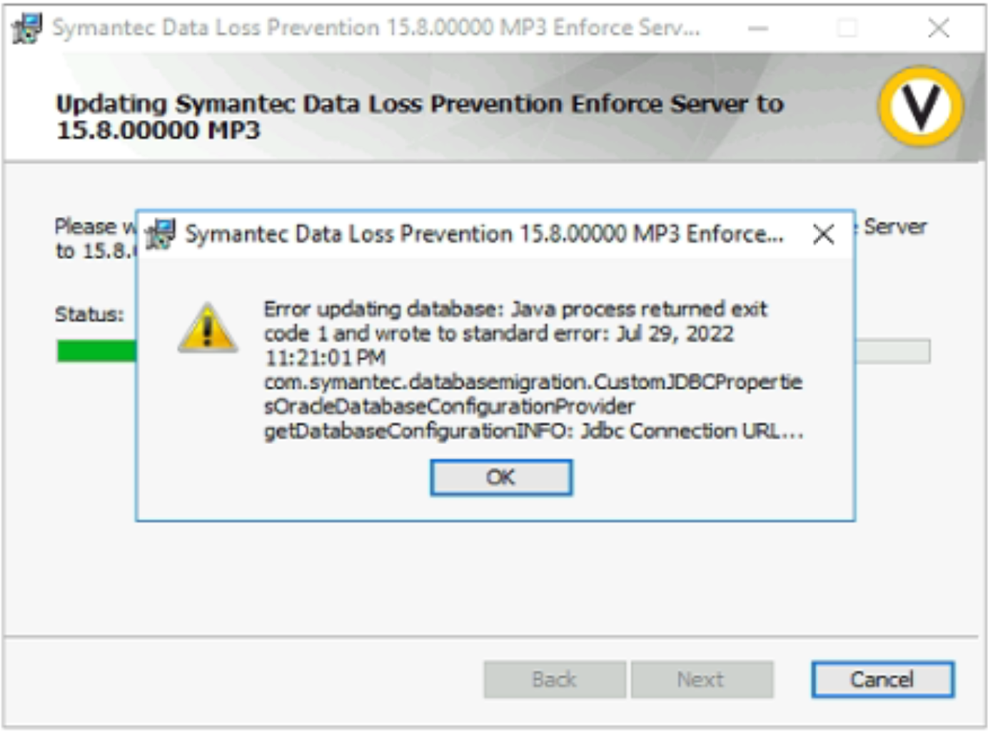Click OK in the error dialog

click(x=500, y=477)
